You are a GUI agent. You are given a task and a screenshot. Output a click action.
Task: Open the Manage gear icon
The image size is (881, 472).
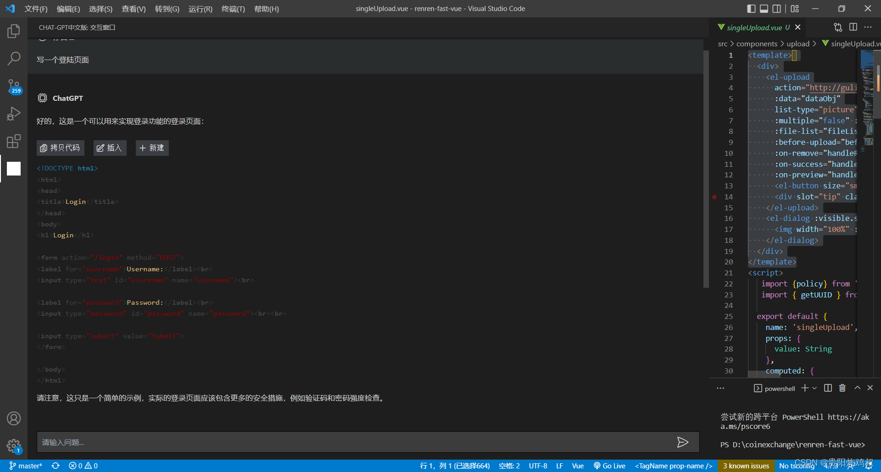pos(14,445)
